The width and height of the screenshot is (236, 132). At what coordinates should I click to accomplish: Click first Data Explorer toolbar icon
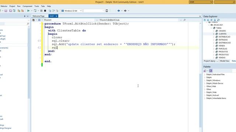[205, 20]
